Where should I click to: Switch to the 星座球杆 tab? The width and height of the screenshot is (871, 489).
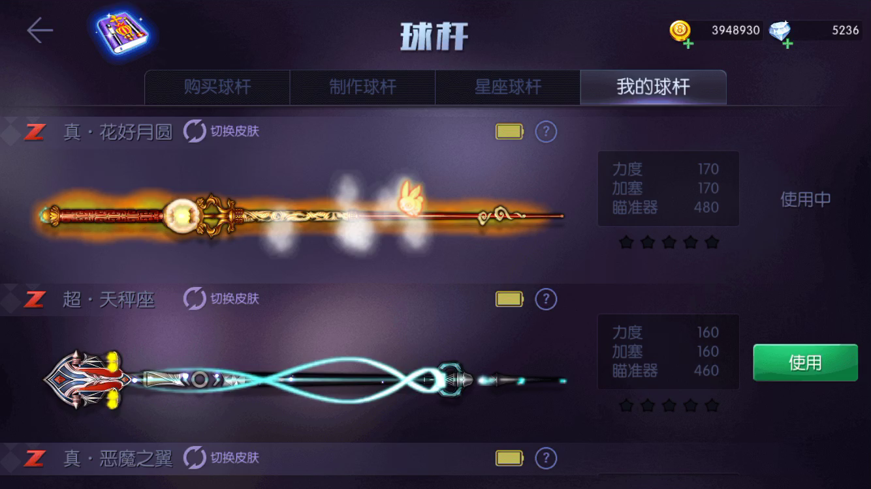tap(507, 87)
